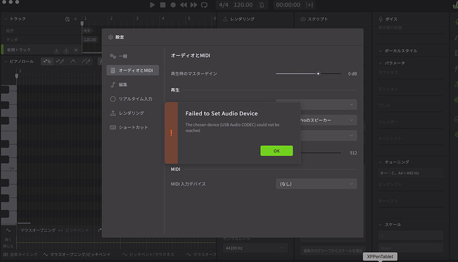458x262 pixels.
Task: Toggle the metronome icon beside tempo
Action: coord(262,5)
